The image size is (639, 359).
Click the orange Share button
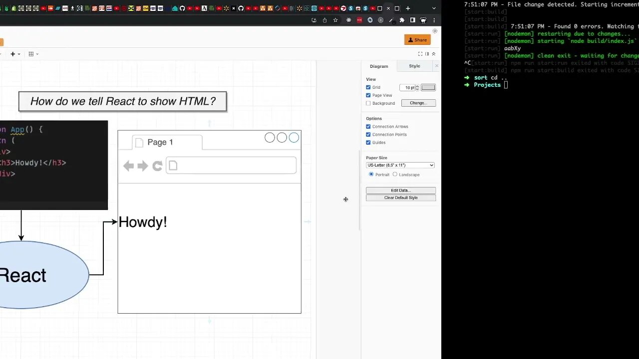point(417,40)
